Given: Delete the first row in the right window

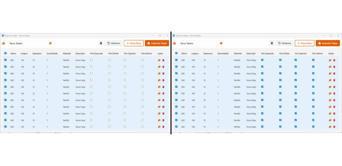Looking at the screenshot, I should [334, 60].
